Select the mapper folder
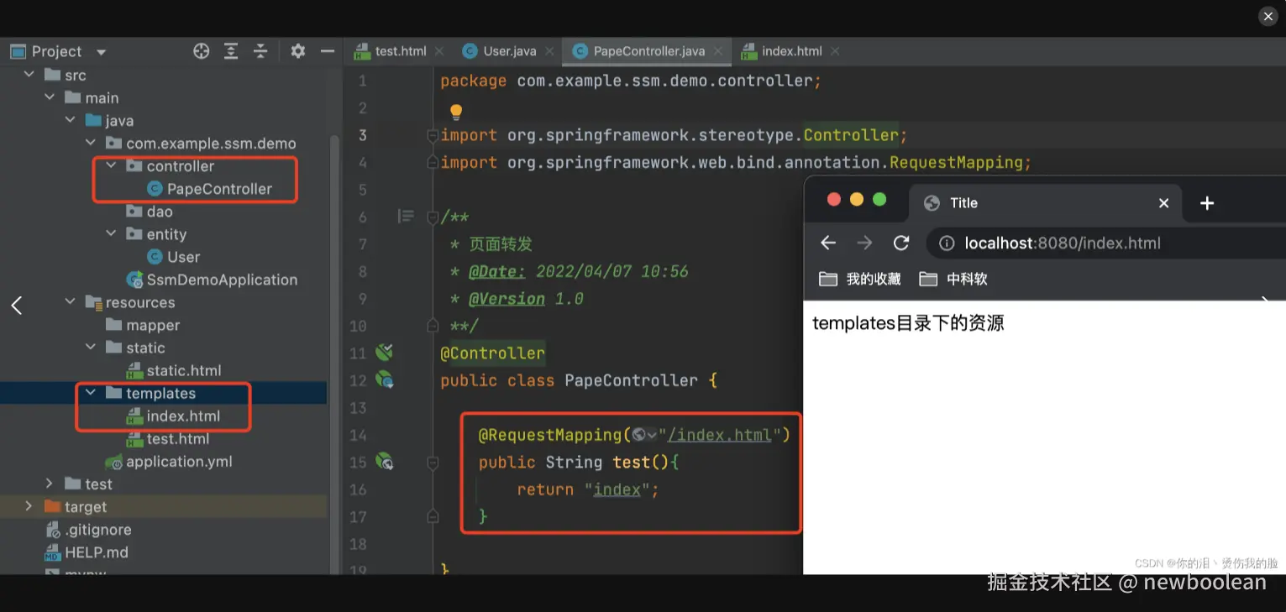Viewport: 1286px width, 612px height. 143,325
